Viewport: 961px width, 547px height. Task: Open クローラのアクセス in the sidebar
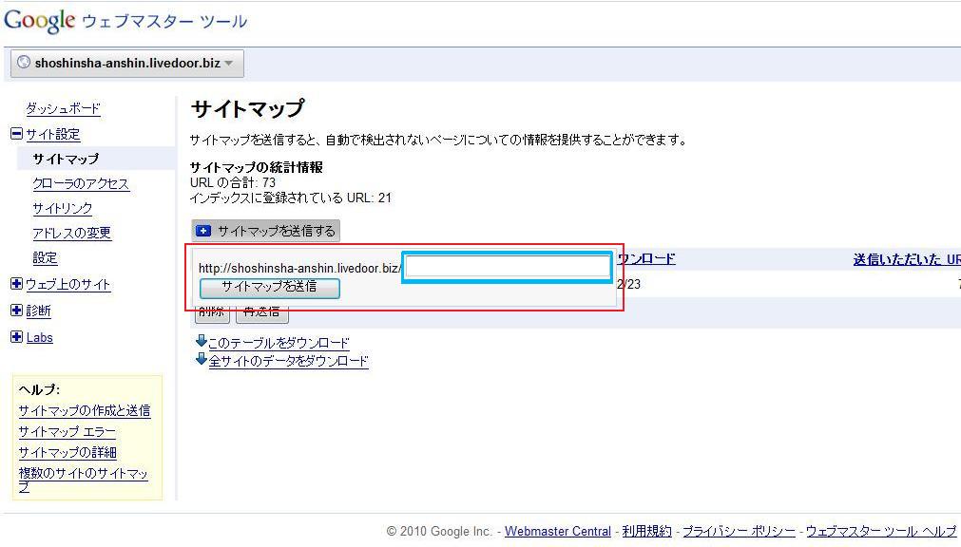(81, 184)
